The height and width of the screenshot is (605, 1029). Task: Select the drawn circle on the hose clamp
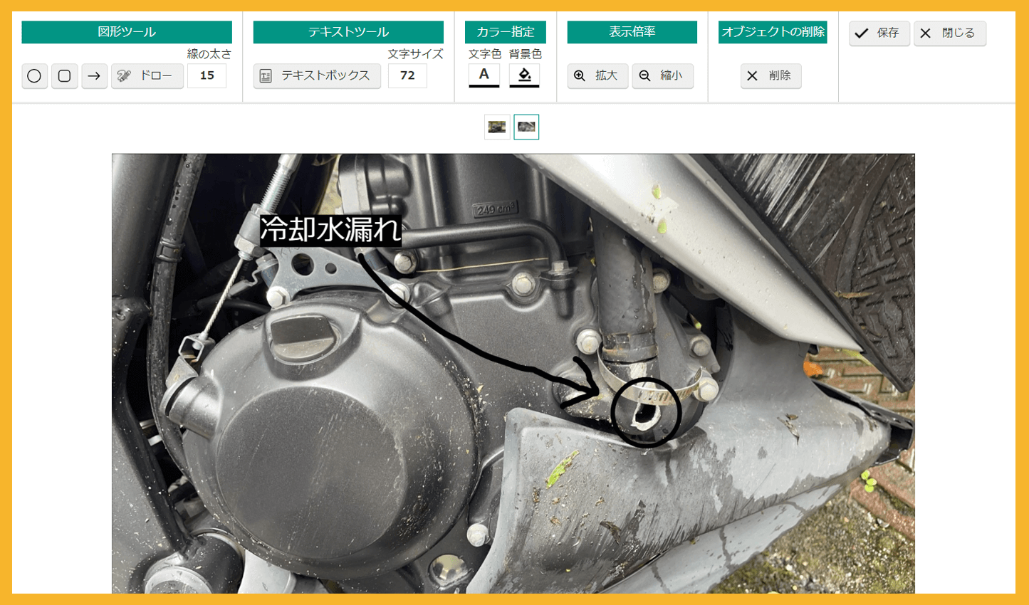point(646,412)
